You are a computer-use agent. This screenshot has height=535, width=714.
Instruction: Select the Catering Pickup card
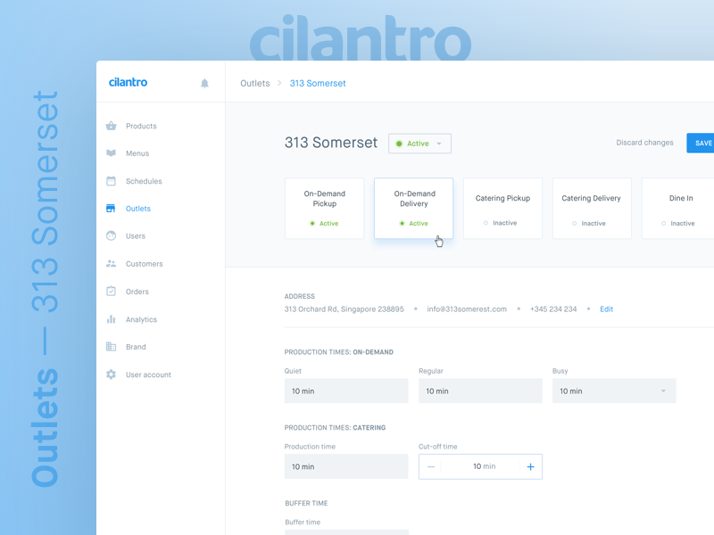pyautogui.click(x=502, y=208)
